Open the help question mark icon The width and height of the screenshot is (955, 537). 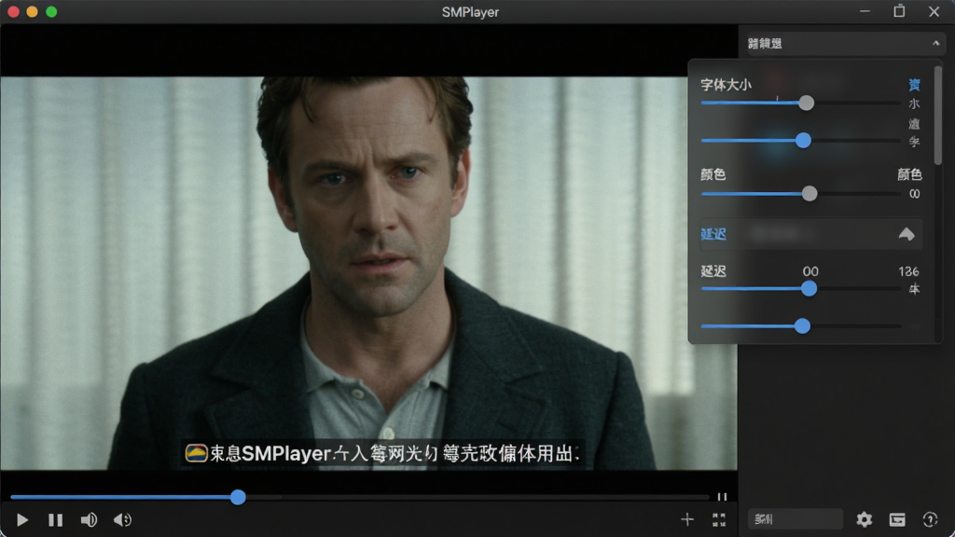(930, 519)
